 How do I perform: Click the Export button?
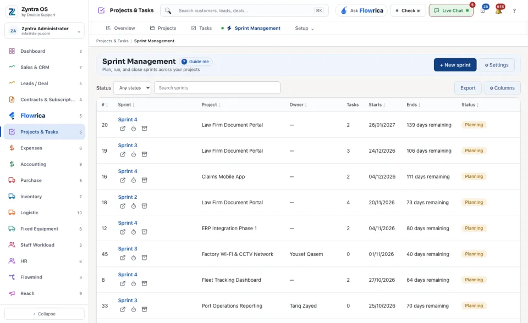468,88
